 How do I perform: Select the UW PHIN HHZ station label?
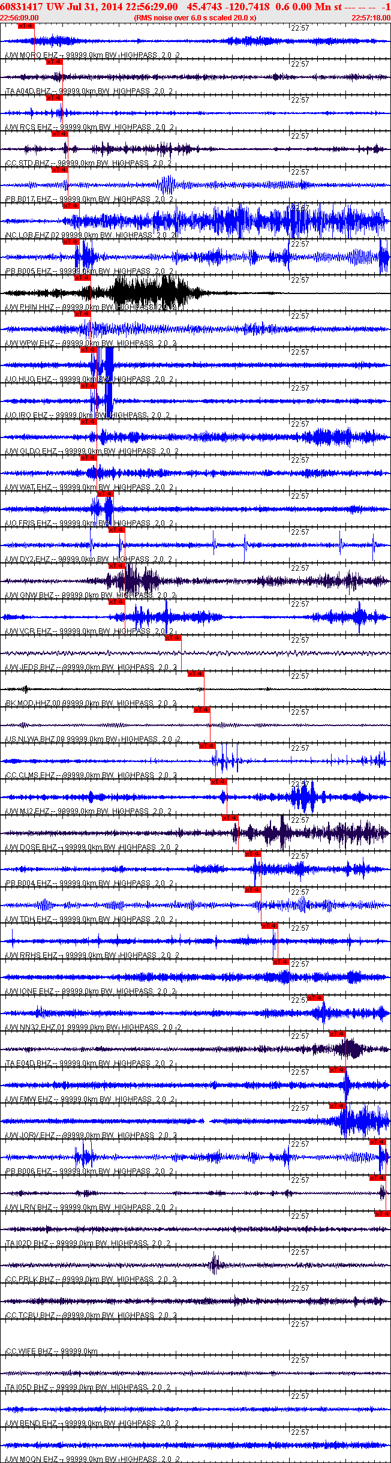pyautogui.click(x=30, y=307)
